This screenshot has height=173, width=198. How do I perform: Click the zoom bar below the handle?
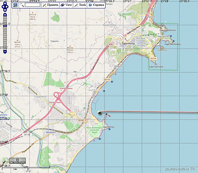tap(5, 38)
